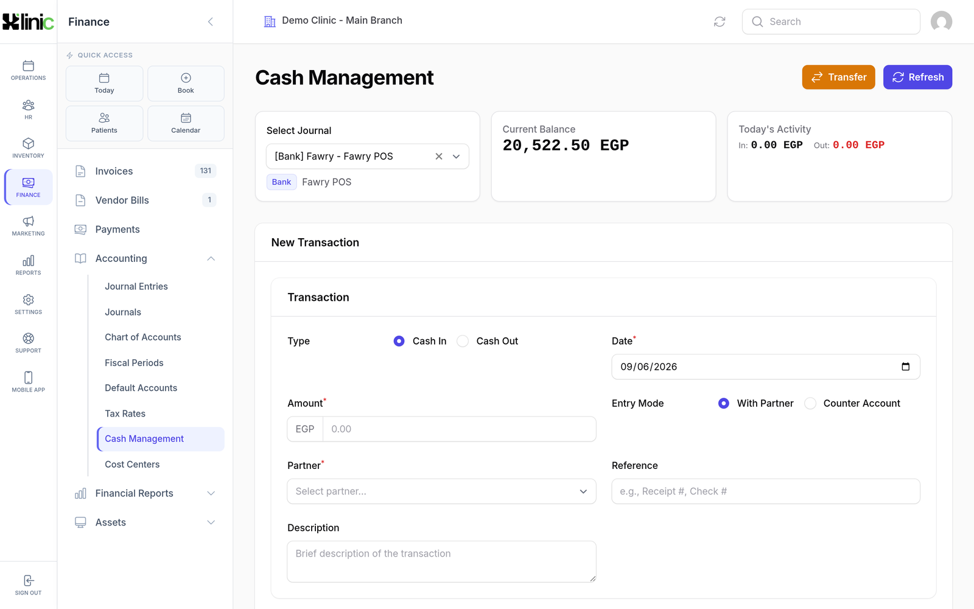The height and width of the screenshot is (609, 974).
Task: Click the blue Refresh button
Action: click(x=917, y=77)
